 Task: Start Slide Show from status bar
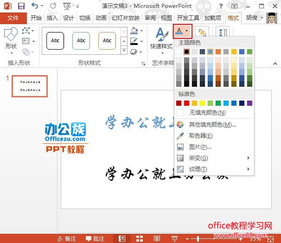(174, 238)
